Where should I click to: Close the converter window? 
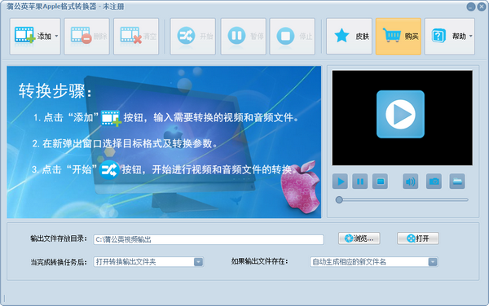482,7
